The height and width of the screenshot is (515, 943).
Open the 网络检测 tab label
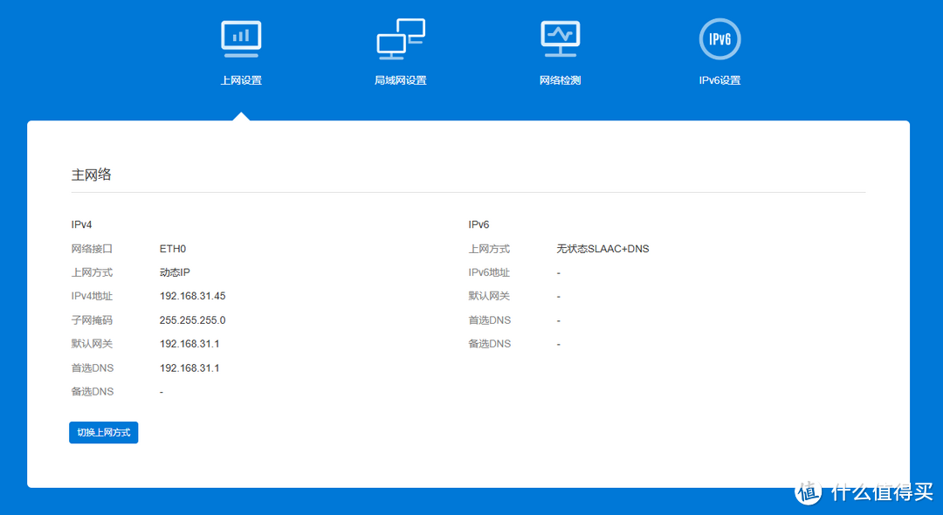click(x=560, y=80)
